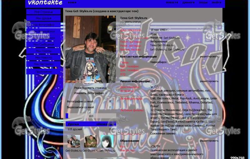Click 'Редактировать страницу' link
Image resolution: width=250 pixels, height=159 pixels.
(x=90, y=88)
